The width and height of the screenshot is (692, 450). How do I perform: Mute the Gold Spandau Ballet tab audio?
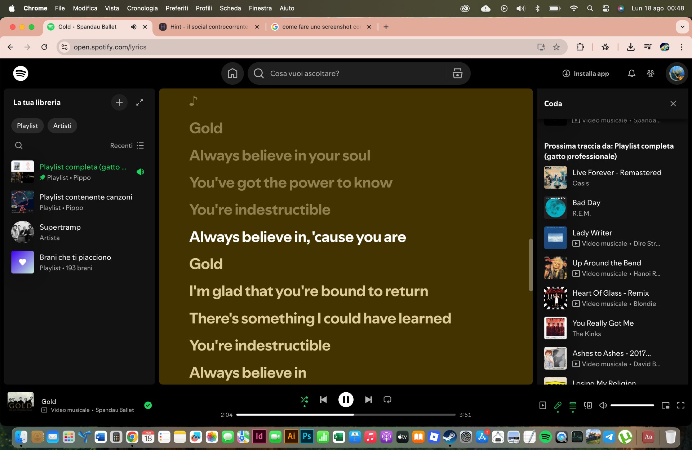pyautogui.click(x=133, y=27)
